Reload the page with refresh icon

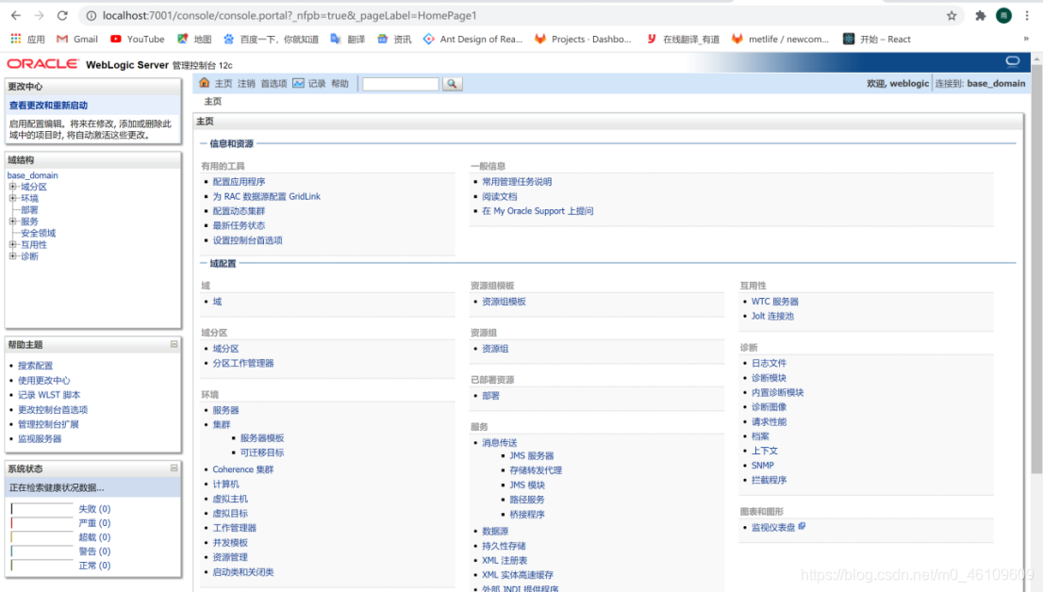(x=62, y=15)
